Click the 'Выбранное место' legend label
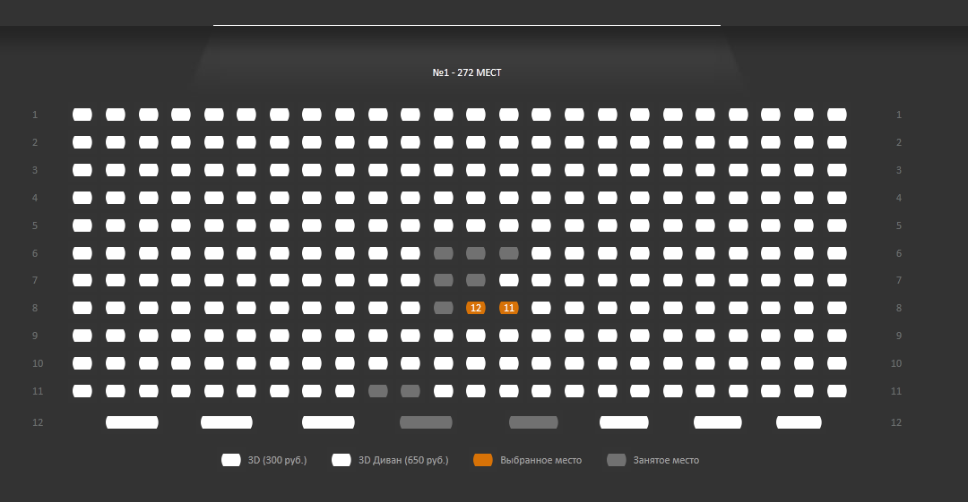The width and height of the screenshot is (968, 502). click(540, 460)
